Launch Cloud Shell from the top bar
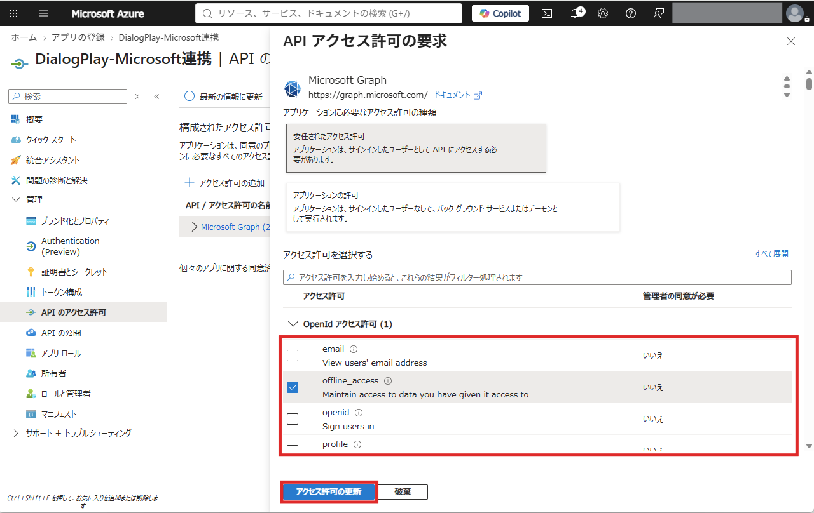This screenshot has width=814, height=513. pos(547,13)
